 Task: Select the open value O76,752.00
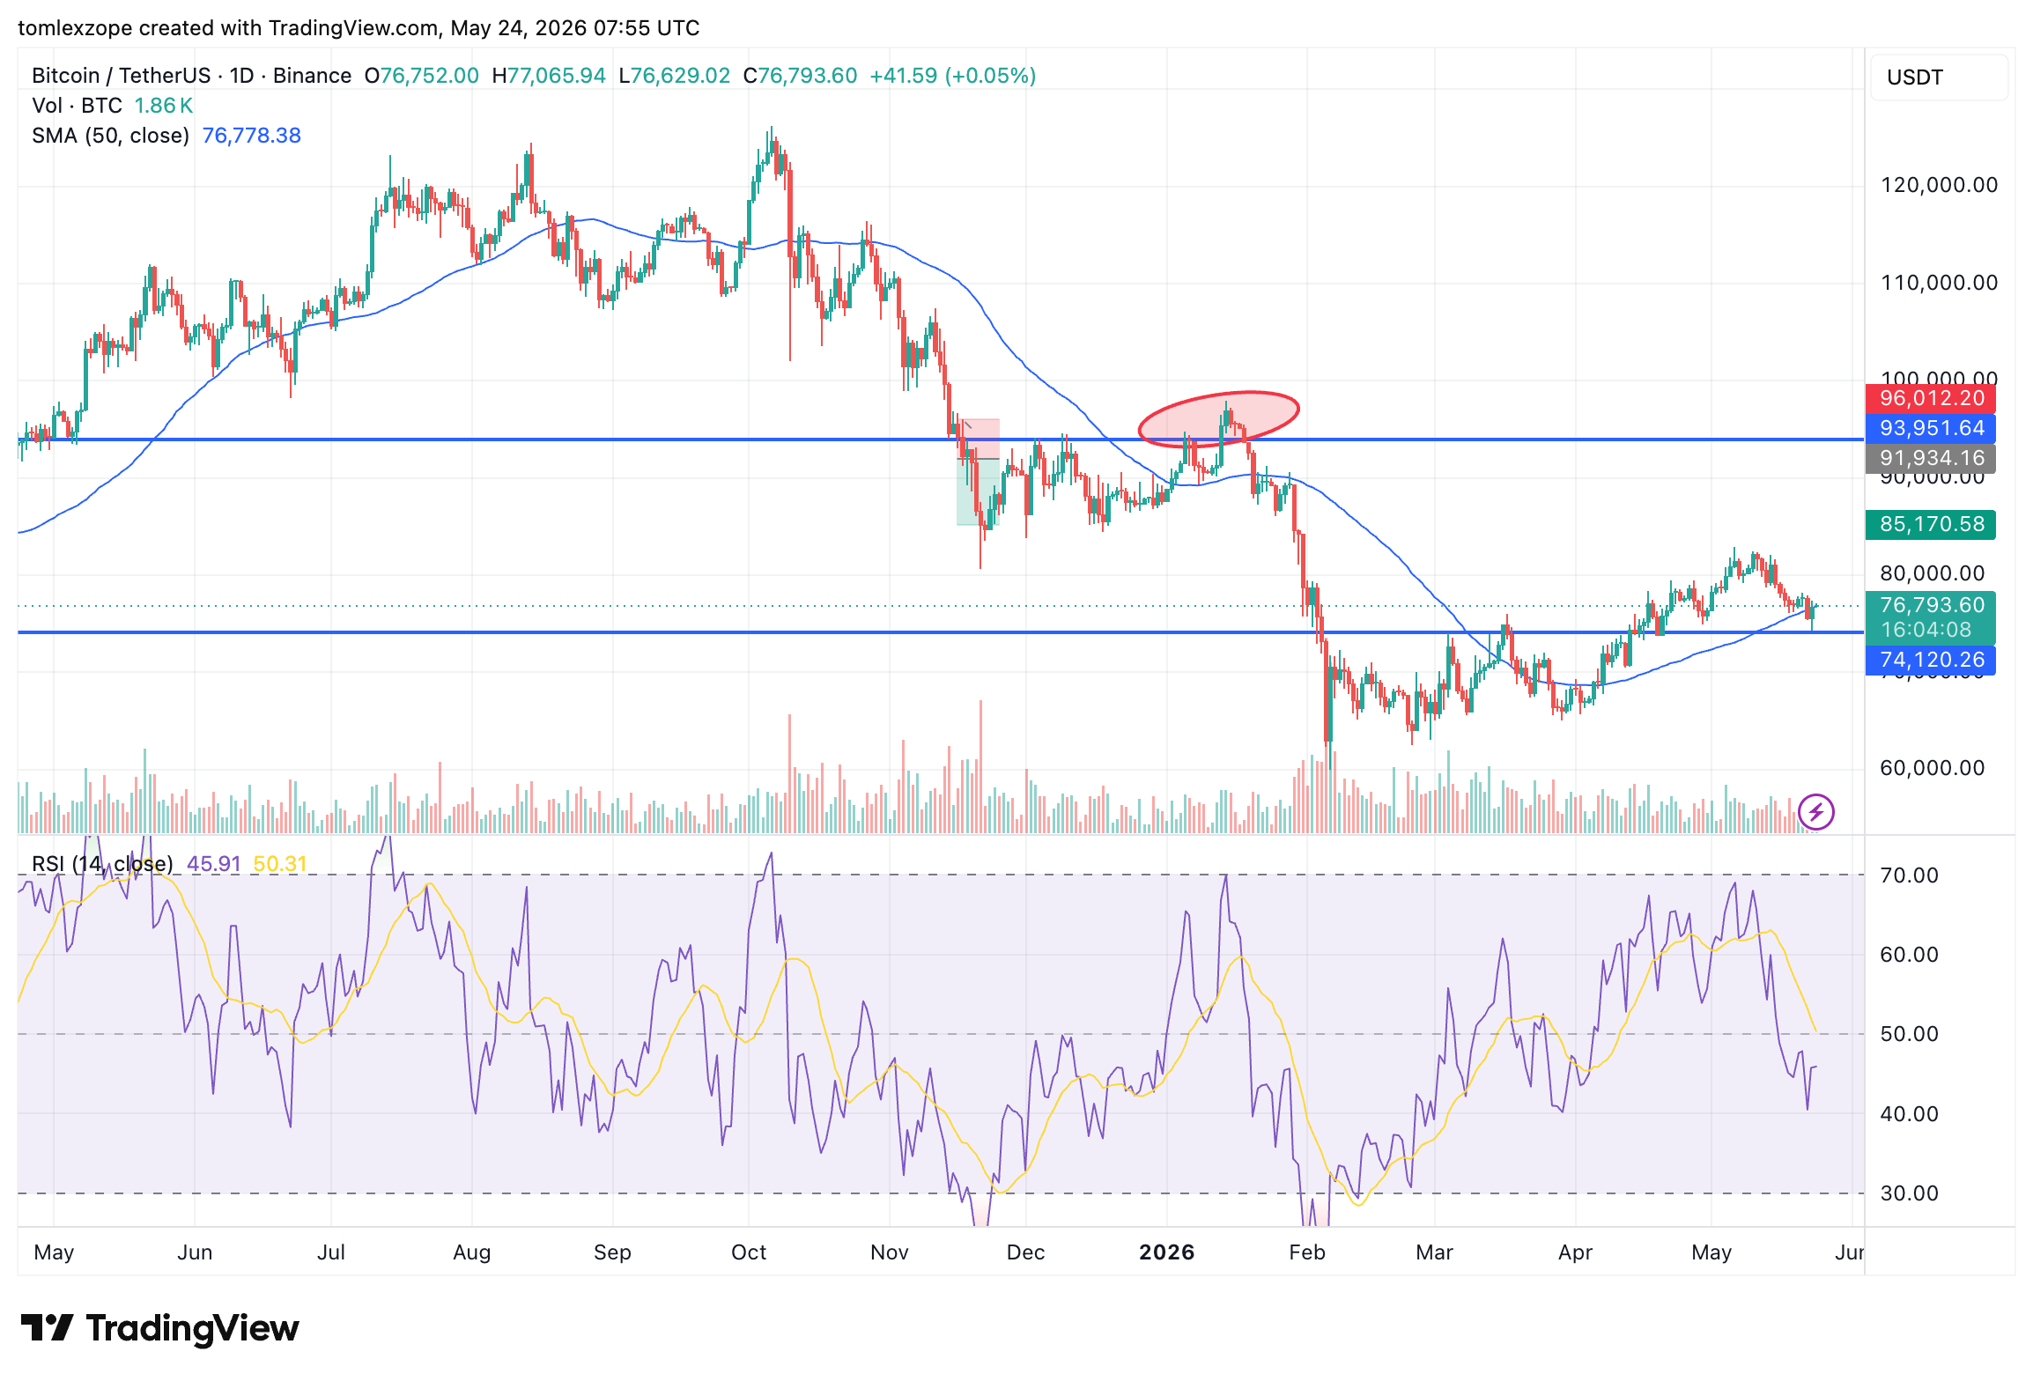422,76
